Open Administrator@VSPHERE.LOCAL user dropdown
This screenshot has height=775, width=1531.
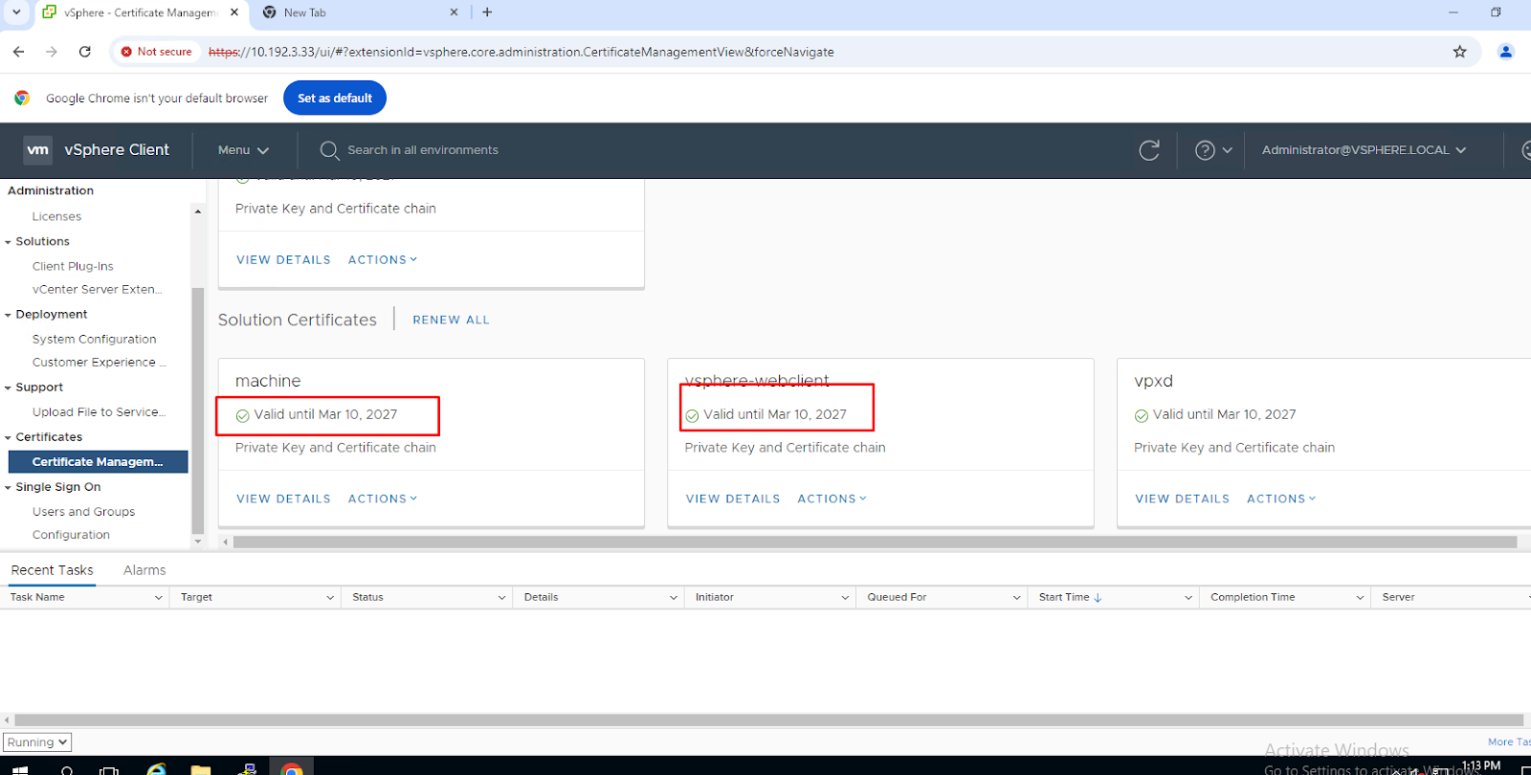(x=1365, y=150)
